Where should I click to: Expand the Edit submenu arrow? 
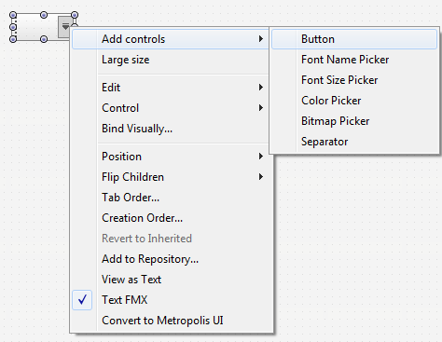coord(261,88)
